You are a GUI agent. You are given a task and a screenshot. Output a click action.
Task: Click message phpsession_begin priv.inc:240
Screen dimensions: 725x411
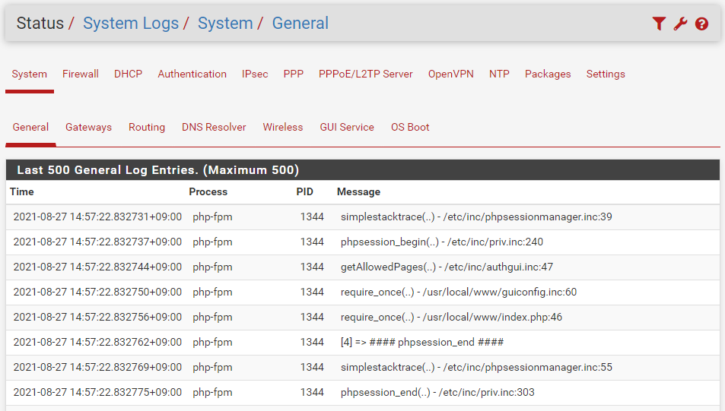[441, 242]
